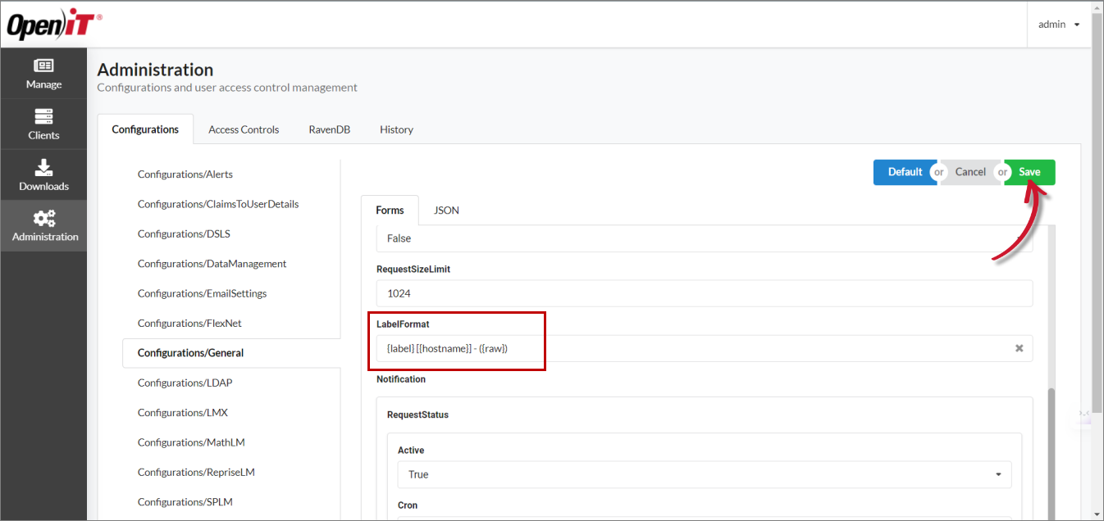Switch to the RavenDB tab
The width and height of the screenshot is (1104, 521).
(x=329, y=129)
